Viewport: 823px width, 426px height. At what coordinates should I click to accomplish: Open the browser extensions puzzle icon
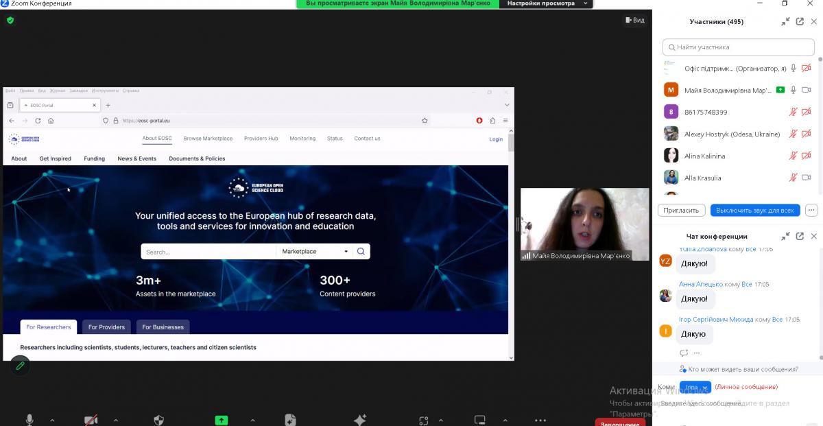[x=492, y=120]
